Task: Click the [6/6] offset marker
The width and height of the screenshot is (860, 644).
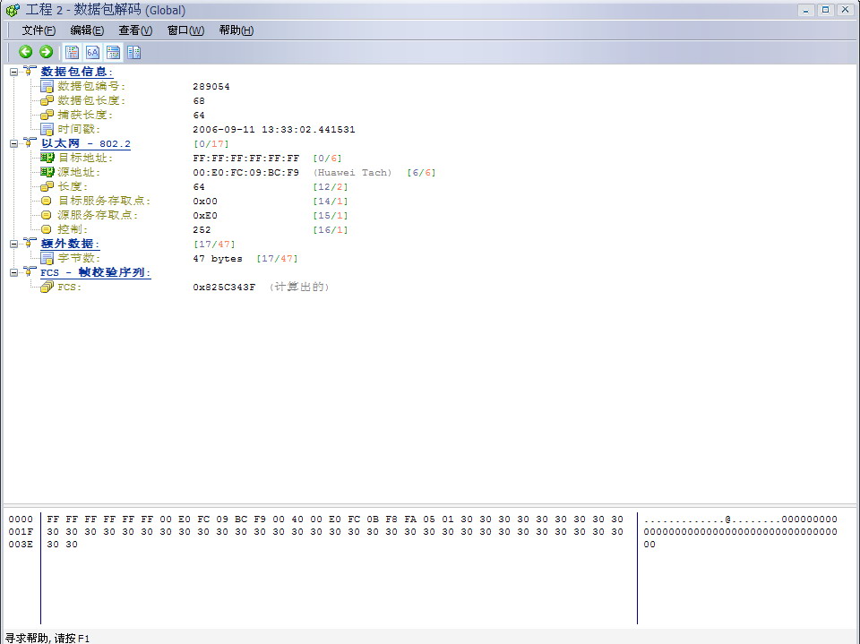Action: (421, 172)
